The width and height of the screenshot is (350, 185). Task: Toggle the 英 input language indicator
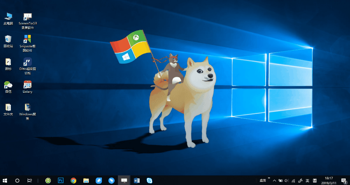pyautogui.click(x=307, y=181)
